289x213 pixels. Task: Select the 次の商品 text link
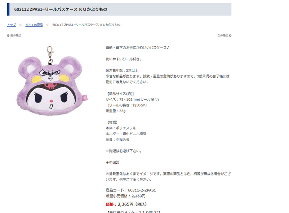point(223,36)
